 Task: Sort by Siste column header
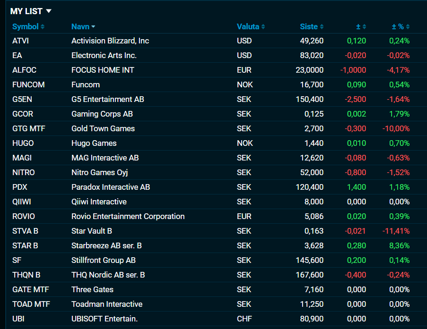pos(312,26)
